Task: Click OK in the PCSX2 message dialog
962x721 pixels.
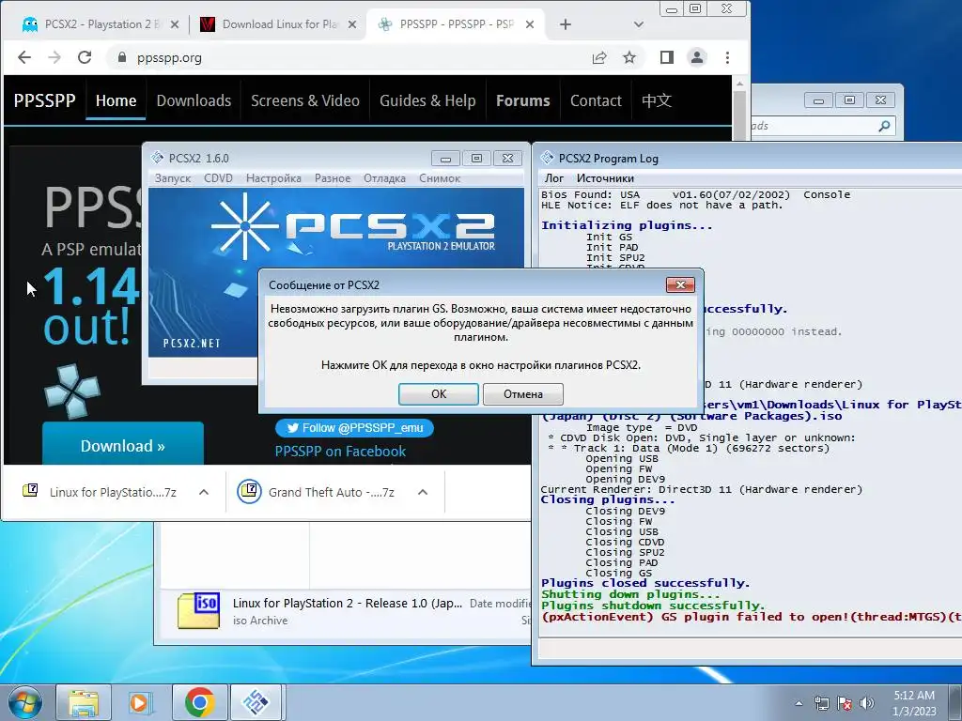Action: click(438, 394)
